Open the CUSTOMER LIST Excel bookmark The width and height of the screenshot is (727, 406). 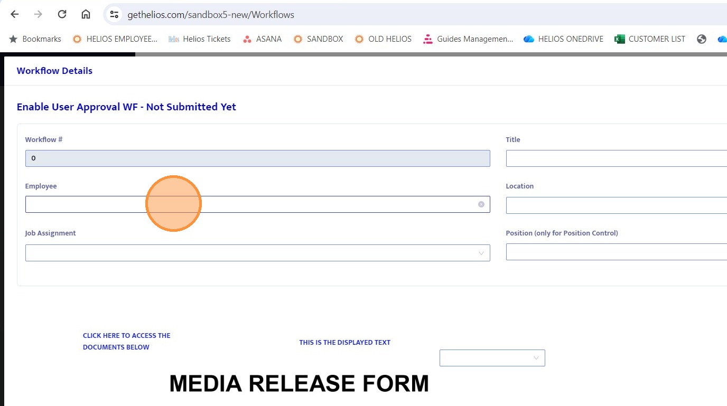point(650,39)
